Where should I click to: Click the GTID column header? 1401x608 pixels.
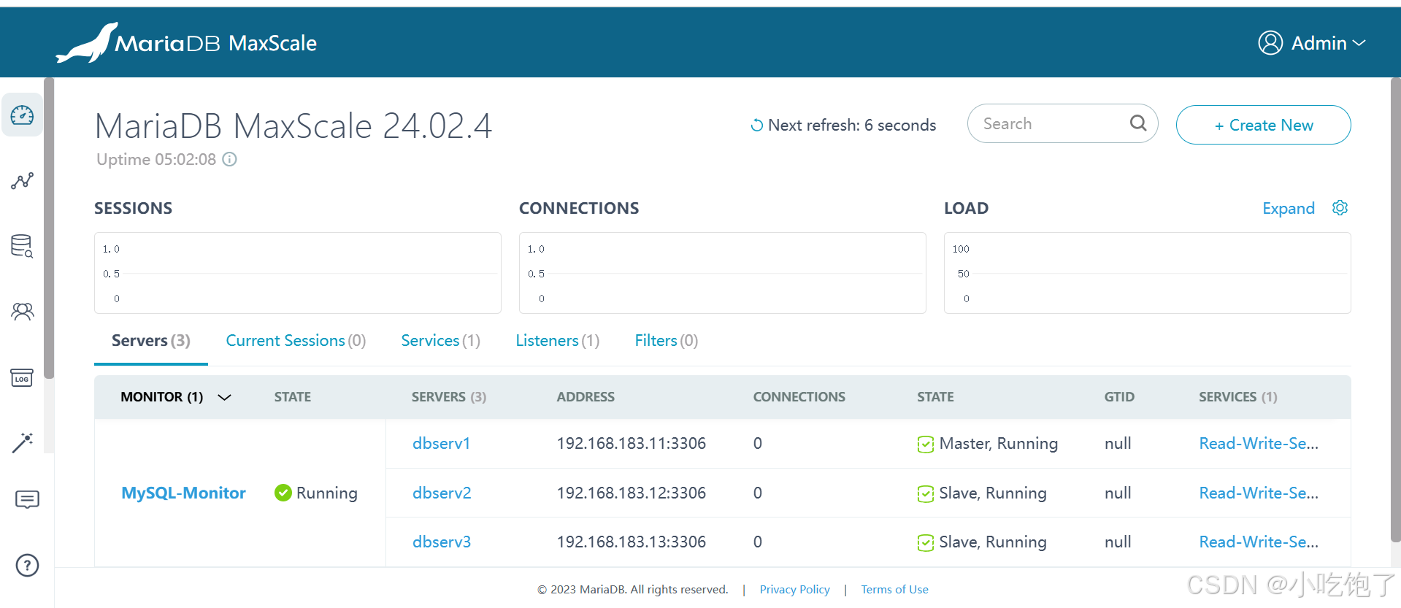point(1119,397)
